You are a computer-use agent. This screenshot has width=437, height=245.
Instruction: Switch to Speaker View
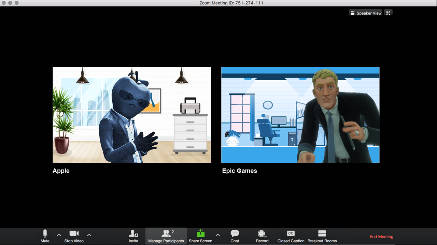(x=366, y=13)
